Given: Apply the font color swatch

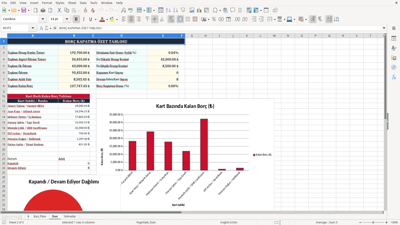Looking at the screenshot, I should (102, 19).
